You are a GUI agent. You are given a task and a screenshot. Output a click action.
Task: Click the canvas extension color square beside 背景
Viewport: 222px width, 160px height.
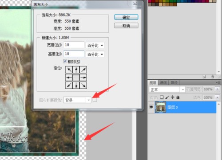coord(95,100)
